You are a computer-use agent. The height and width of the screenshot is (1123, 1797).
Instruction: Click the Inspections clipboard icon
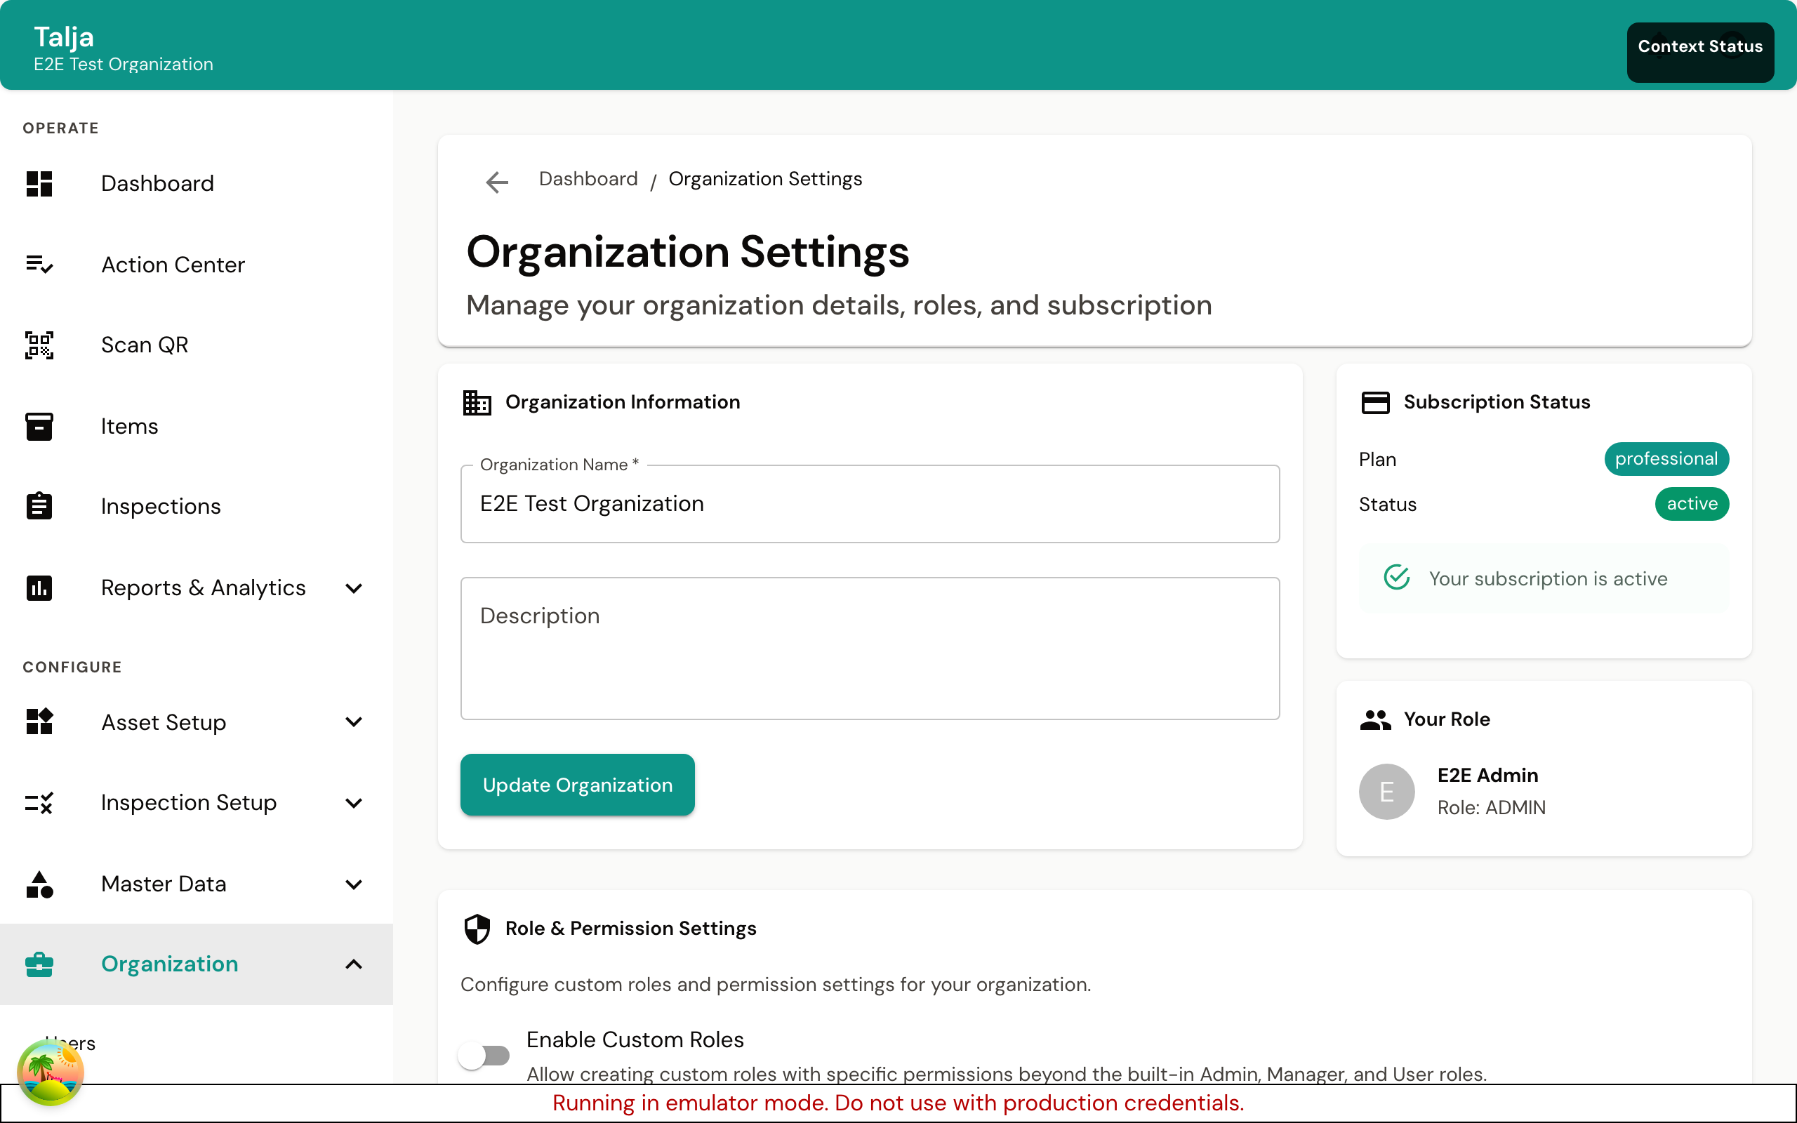[x=39, y=506]
